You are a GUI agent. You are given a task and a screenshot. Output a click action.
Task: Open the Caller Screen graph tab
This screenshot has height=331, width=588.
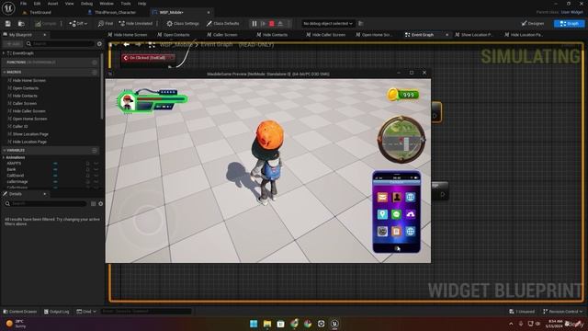(222, 35)
